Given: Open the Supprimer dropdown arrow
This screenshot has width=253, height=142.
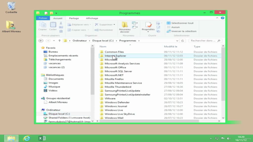Looking at the screenshot, I should pos(114,24).
